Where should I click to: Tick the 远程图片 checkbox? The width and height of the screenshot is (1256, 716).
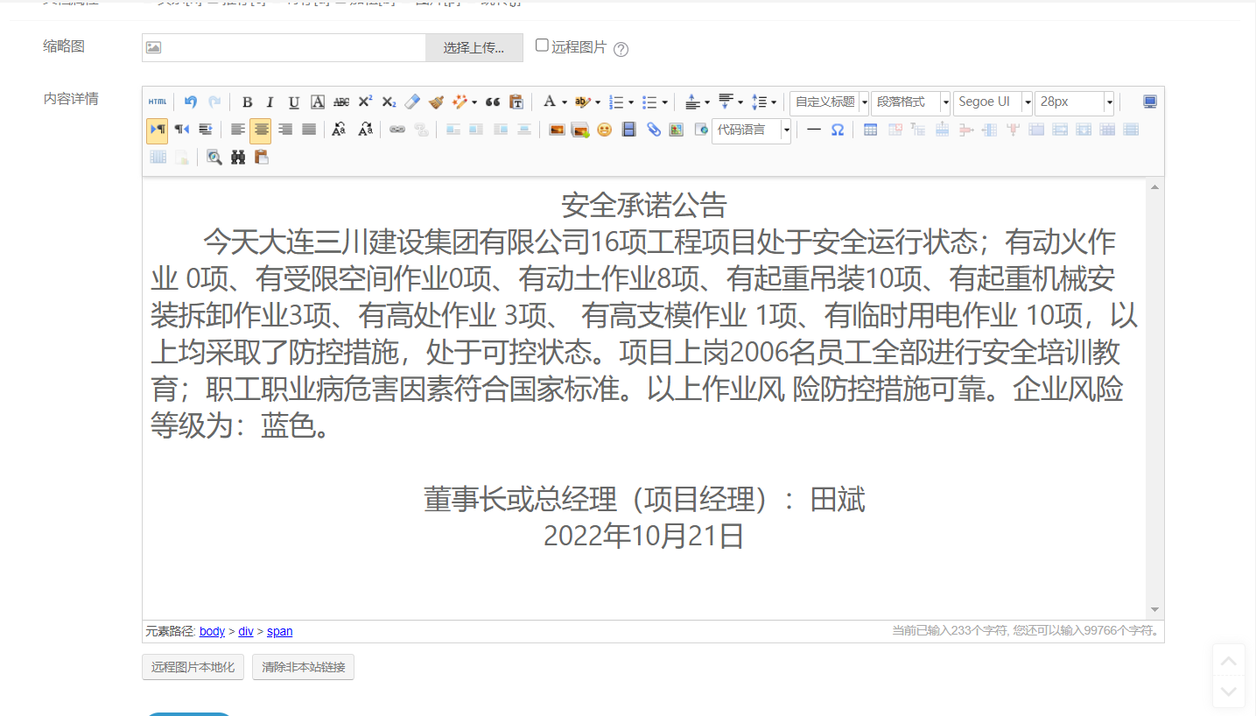pos(542,46)
